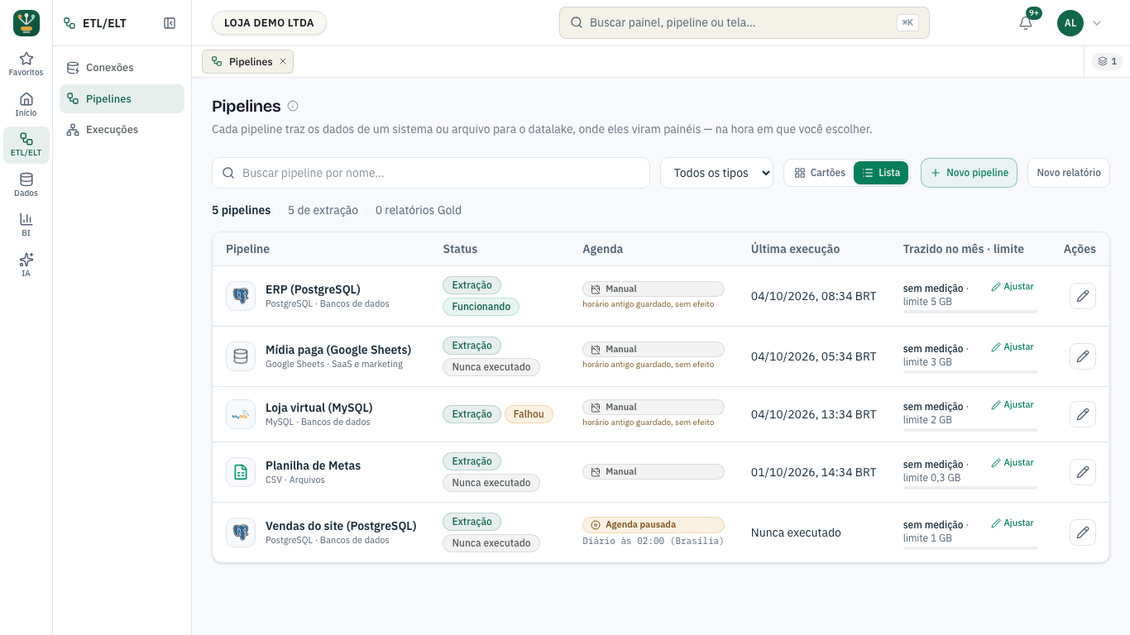Open the Dados section icon
The image size is (1130, 635).
point(26,185)
